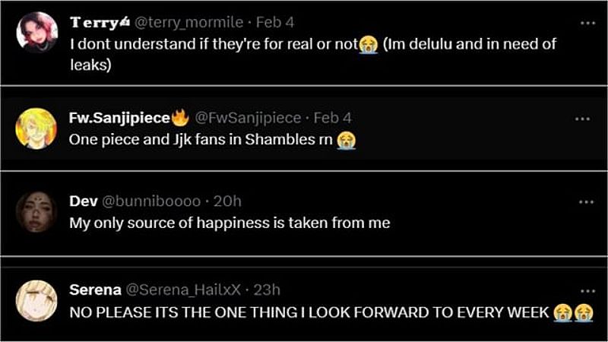Open the Feb 4 timestamp on Terry's tweet
The image size is (608, 342).
coord(275,23)
